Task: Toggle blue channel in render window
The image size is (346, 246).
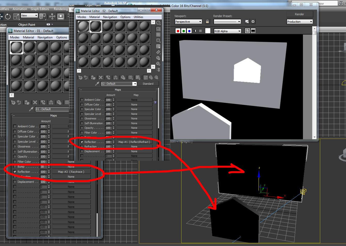Action: pyautogui.click(x=189, y=31)
